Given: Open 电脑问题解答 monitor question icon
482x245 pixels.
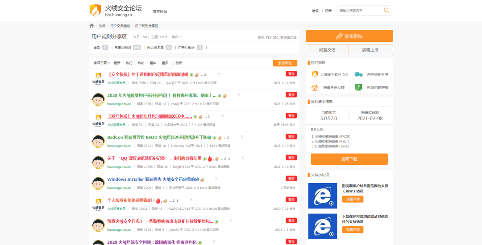Looking at the screenshot, I should [x=358, y=87].
